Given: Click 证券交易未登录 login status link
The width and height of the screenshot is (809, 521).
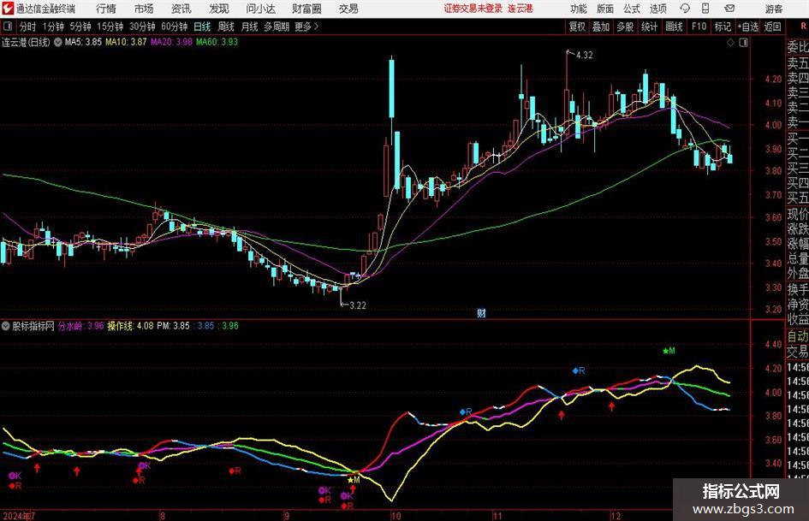Looking at the screenshot, I should tap(473, 9).
